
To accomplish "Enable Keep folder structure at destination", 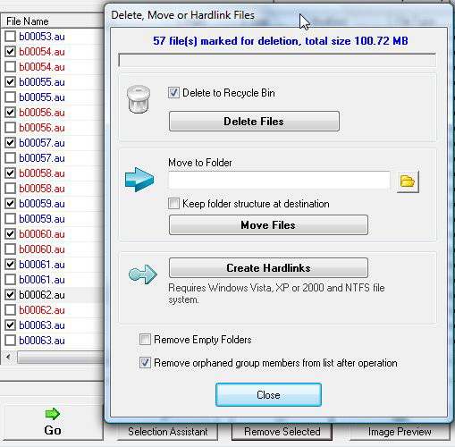I will [173, 204].
